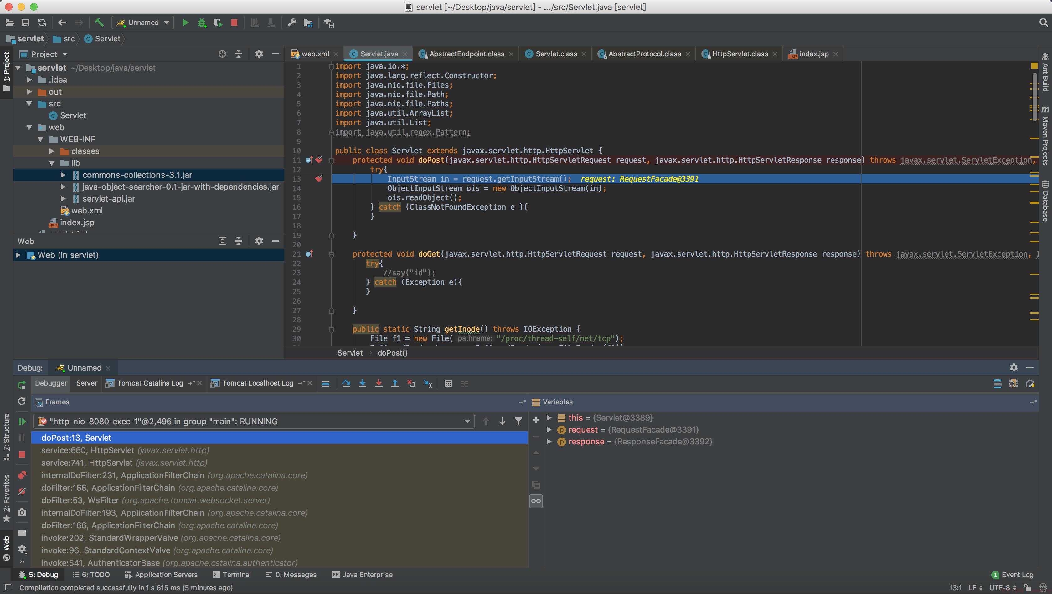Click Step Over in debugger toolbar
This screenshot has height=594, width=1052.
(346, 384)
